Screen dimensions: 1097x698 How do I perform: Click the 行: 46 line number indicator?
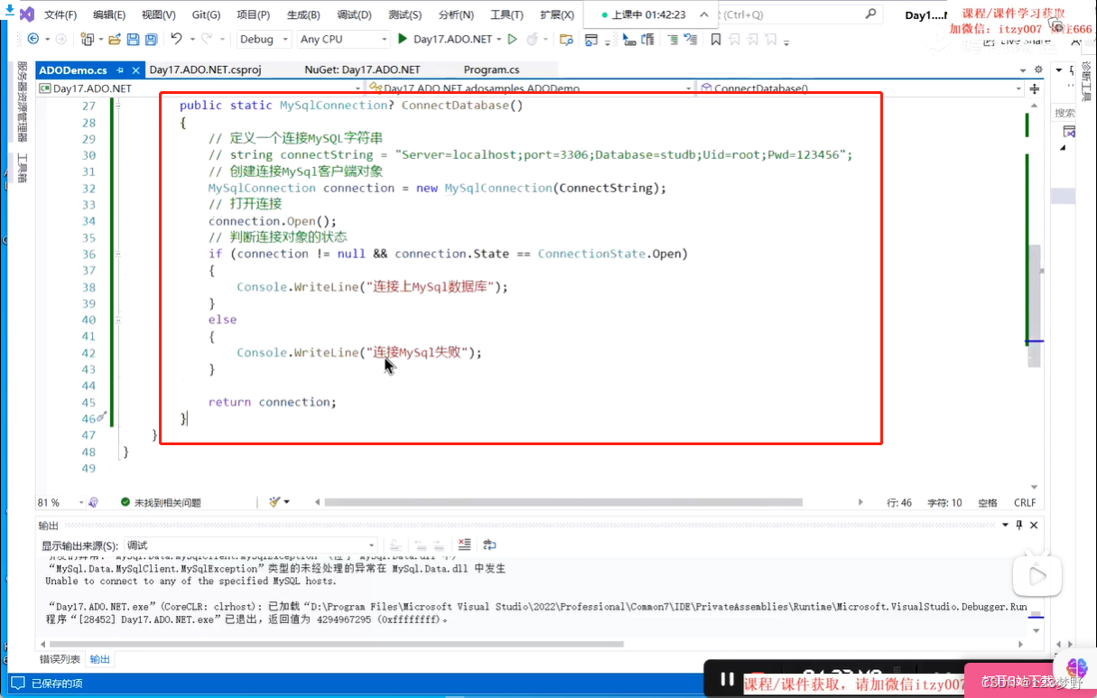click(x=899, y=502)
